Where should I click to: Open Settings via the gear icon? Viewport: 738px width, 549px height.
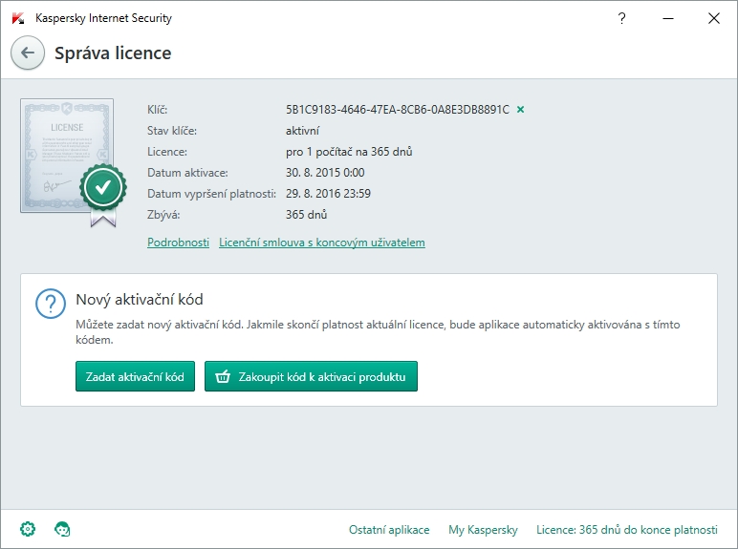pyautogui.click(x=28, y=529)
